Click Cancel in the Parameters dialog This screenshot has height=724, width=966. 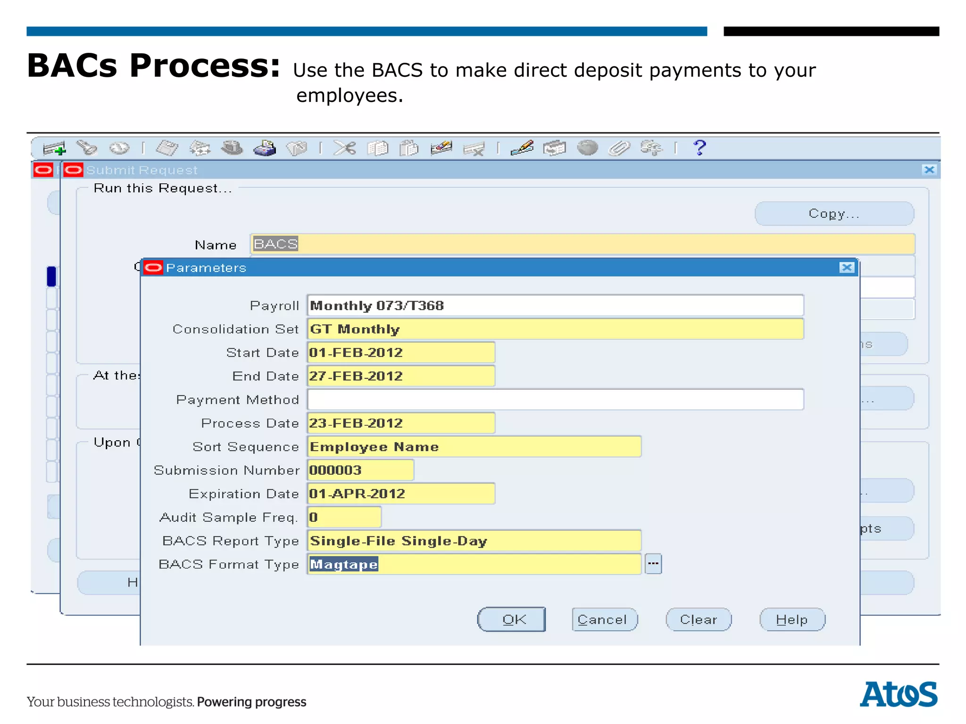(x=605, y=619)
